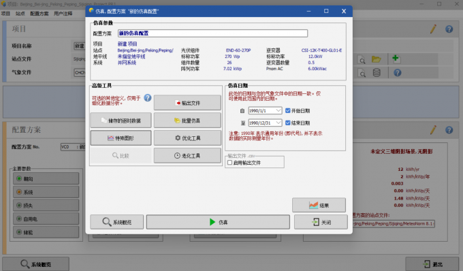The height and width of the screenshot is (271, 463).
Task: Close dialog with 关闭 button
Action: point(321,222)
